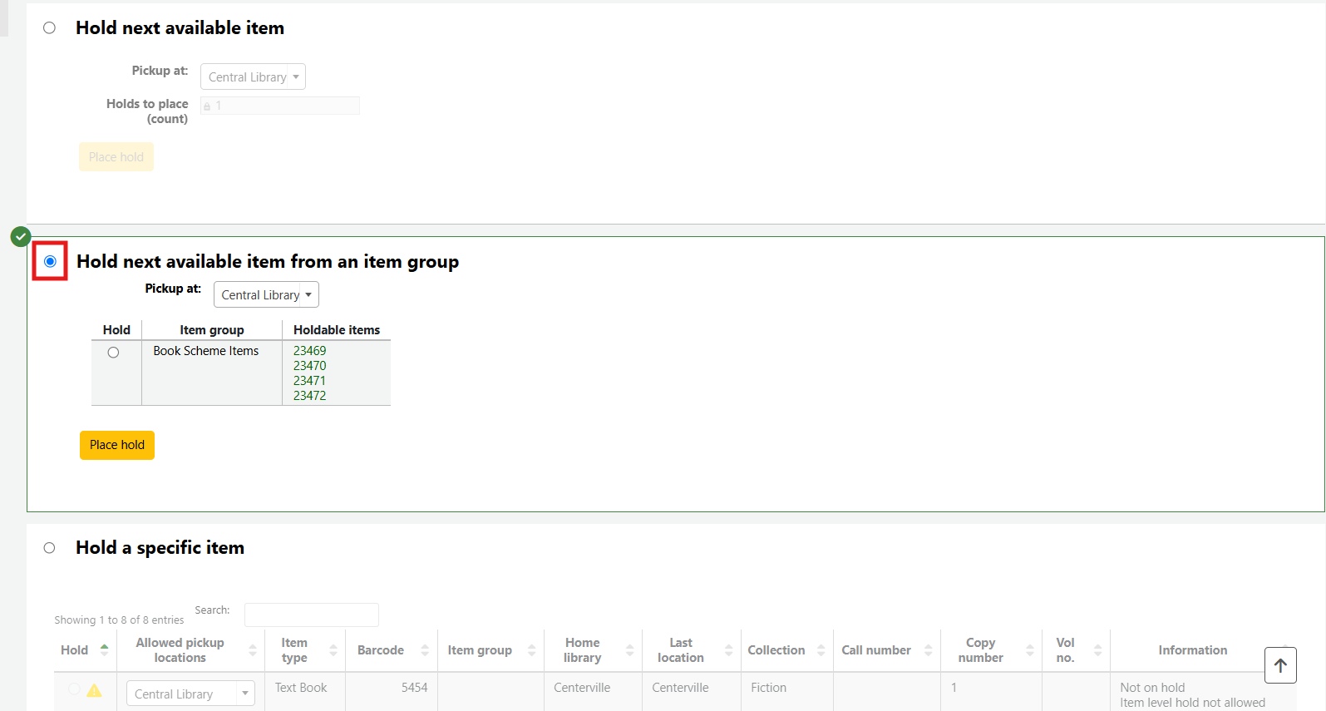Click 'Centerville' in the Home library column
The width and height of the screenshot is (1326, 711).
tap(582, 688)
